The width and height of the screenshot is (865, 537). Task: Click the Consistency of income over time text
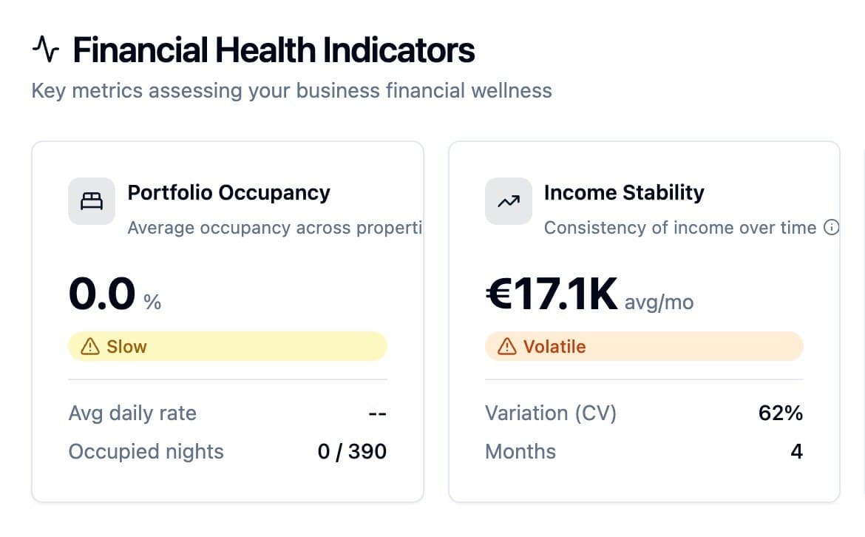679,228
